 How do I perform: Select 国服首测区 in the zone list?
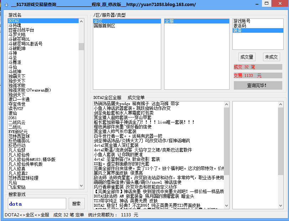point(127,26)
